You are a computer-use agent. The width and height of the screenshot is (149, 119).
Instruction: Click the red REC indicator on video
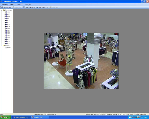[116, 34]
